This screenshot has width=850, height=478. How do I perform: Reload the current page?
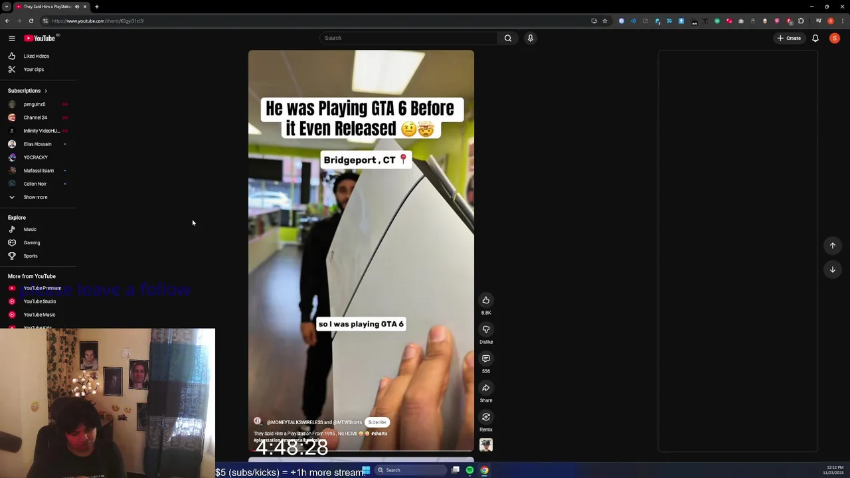click(31, 21)
